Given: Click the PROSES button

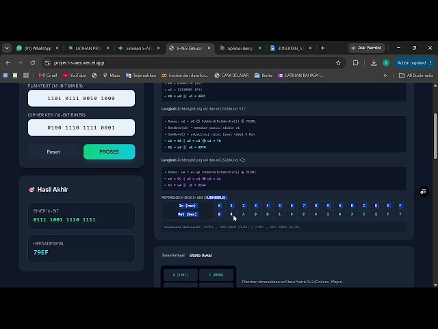Looking at the screenshot, I should [109, 151].
